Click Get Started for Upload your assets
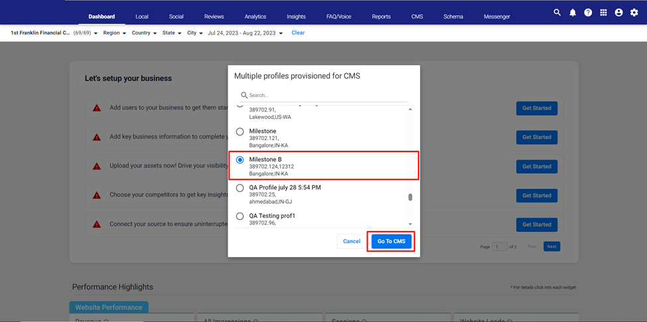 coord(536,167)
